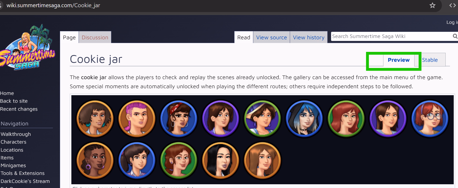Select the black-haired character with purple lipstick
Screen dimensions: 458x188
[221, 160]
